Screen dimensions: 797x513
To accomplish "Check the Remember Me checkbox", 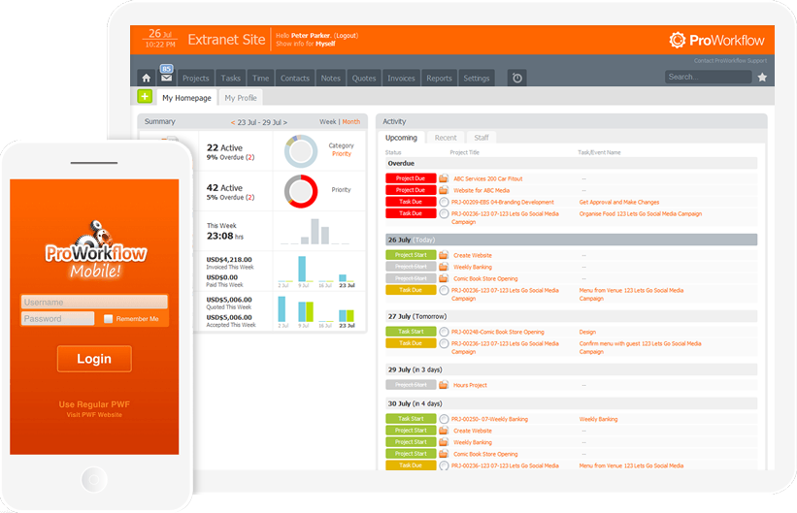I will pos(109,319).
